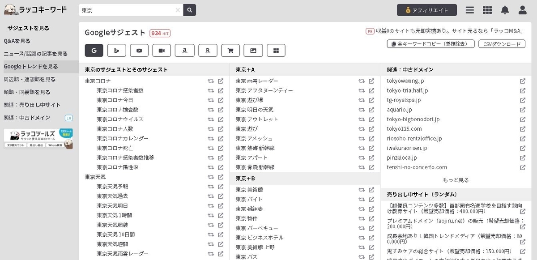Open 周辺語・連想語を見る in sidebar

coord(30,79)
